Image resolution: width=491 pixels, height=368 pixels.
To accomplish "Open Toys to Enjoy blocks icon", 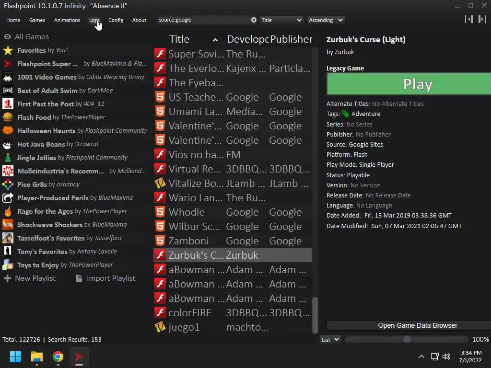I will click(x=8, y=265).
